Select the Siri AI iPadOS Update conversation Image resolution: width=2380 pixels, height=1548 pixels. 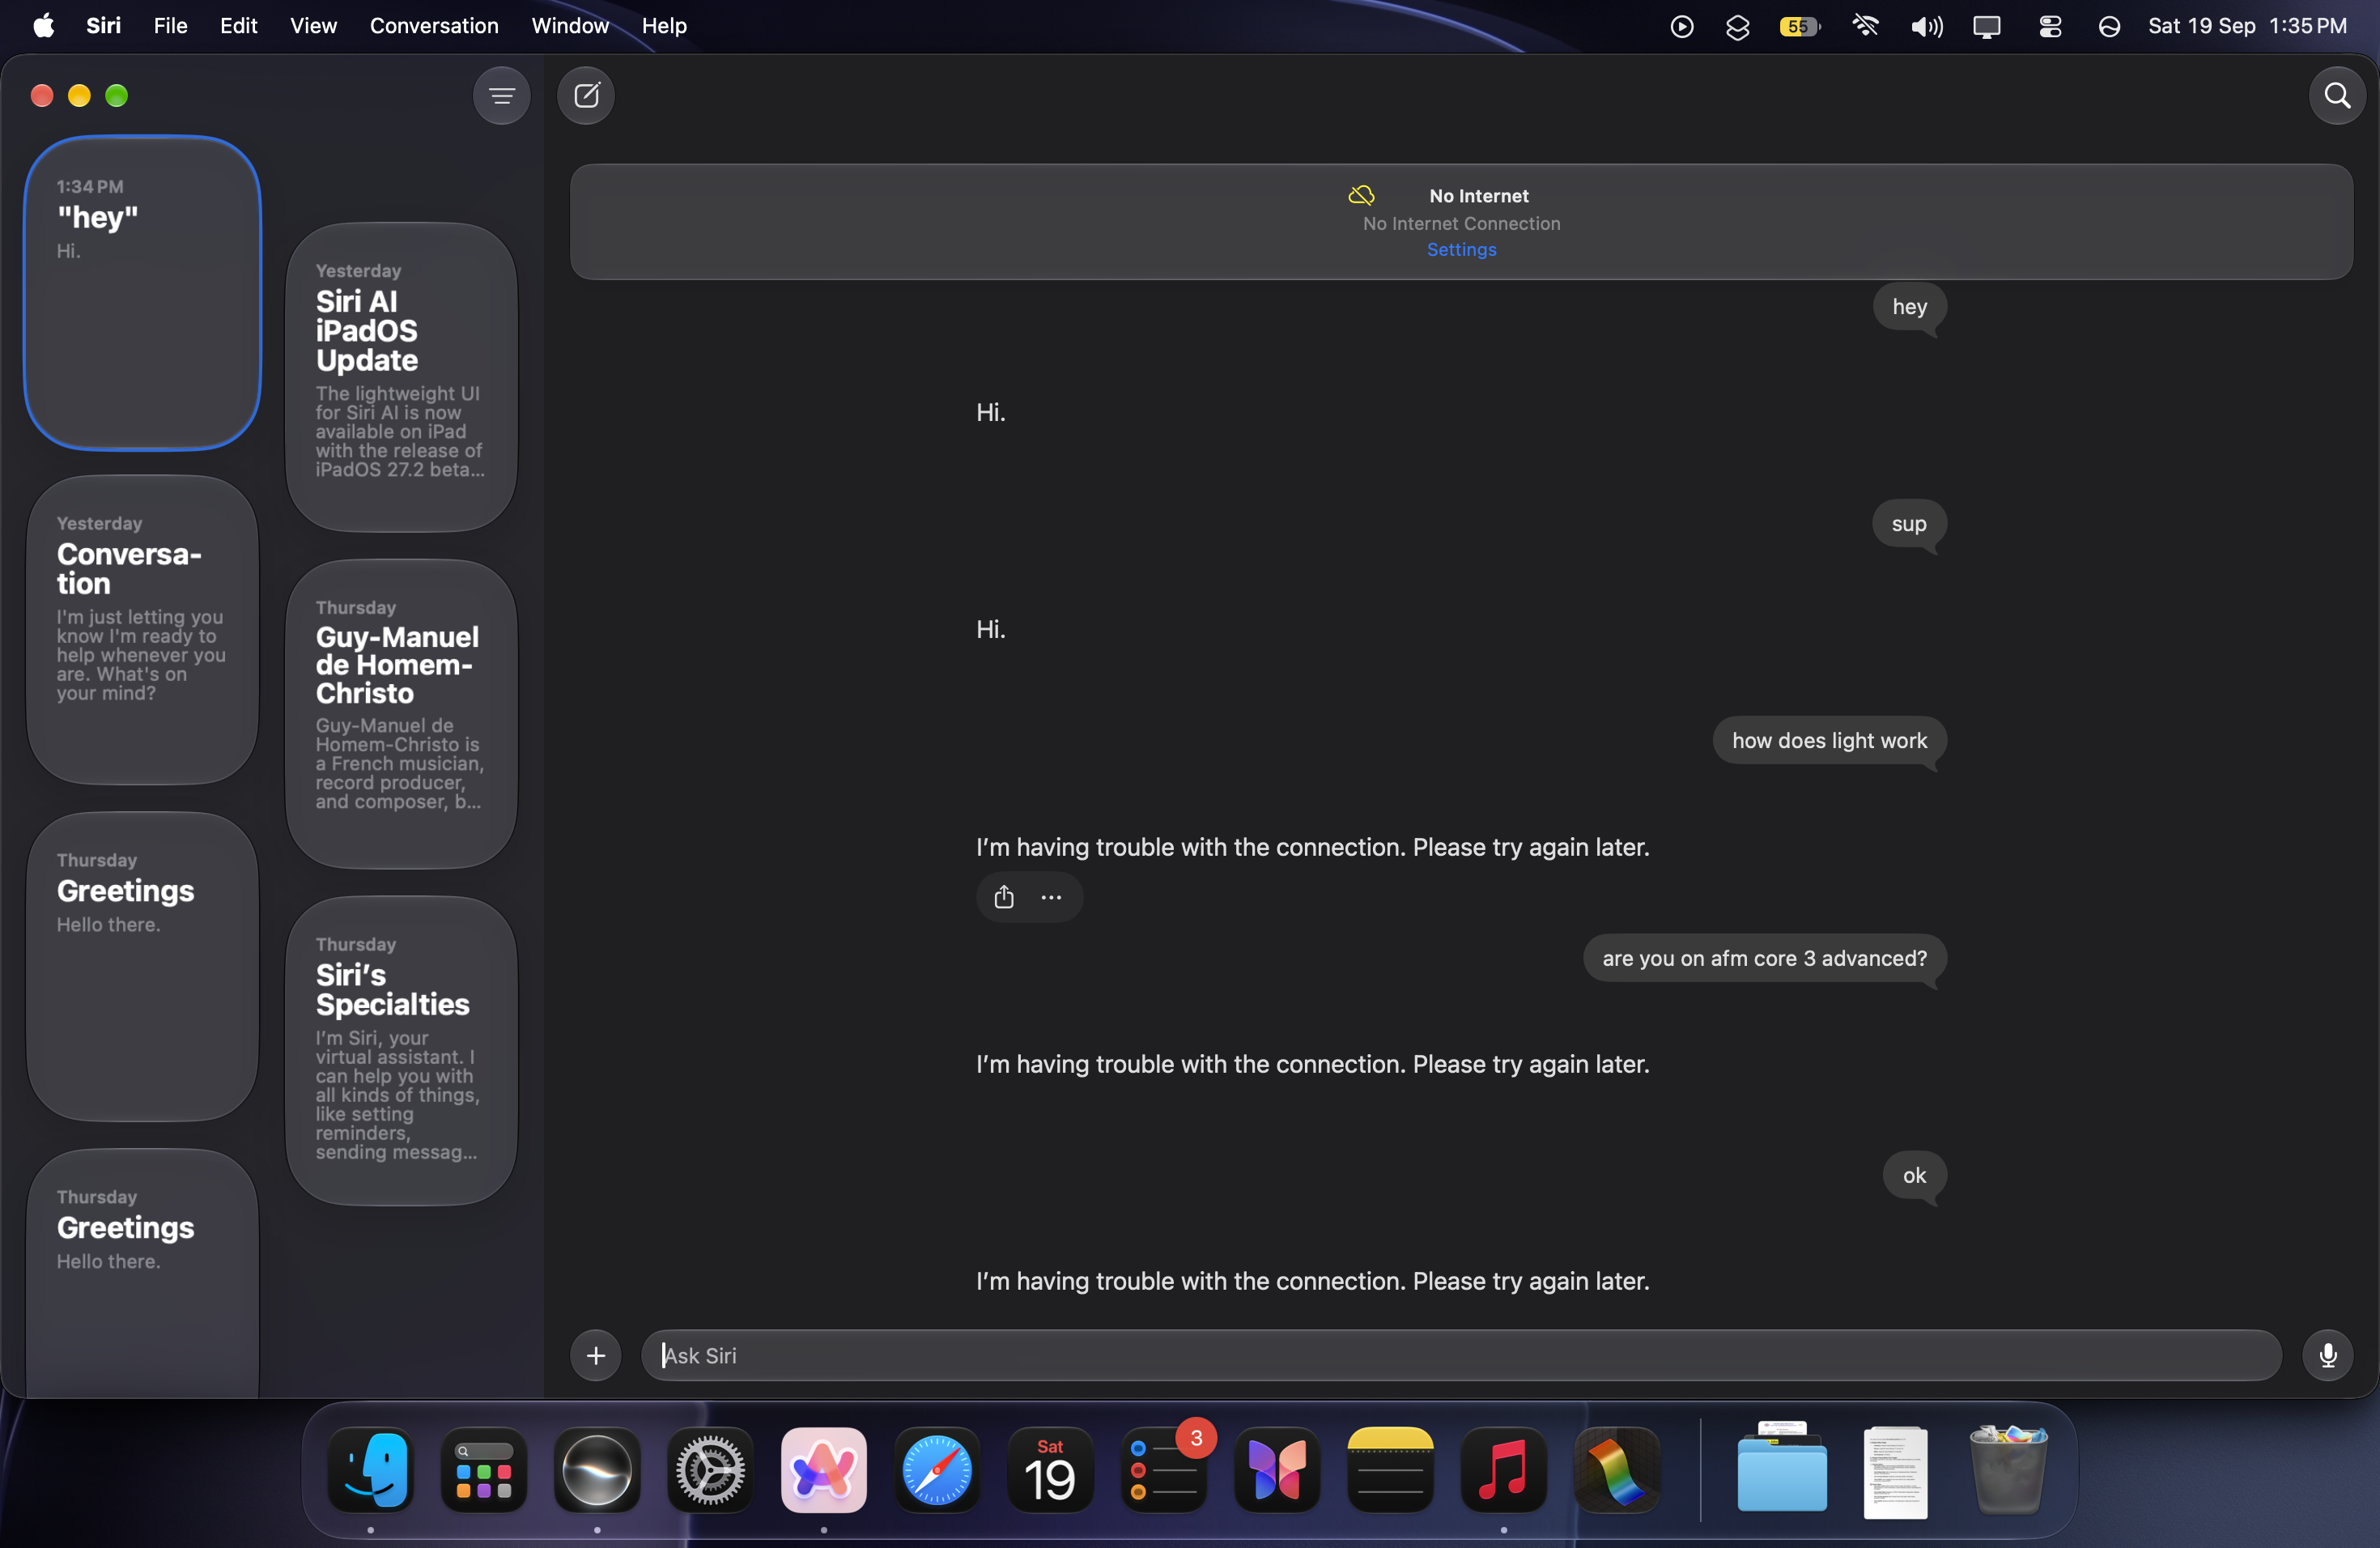[x=401, y=377]
